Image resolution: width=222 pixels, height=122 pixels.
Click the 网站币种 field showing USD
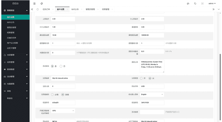click(x=152, y=86)
